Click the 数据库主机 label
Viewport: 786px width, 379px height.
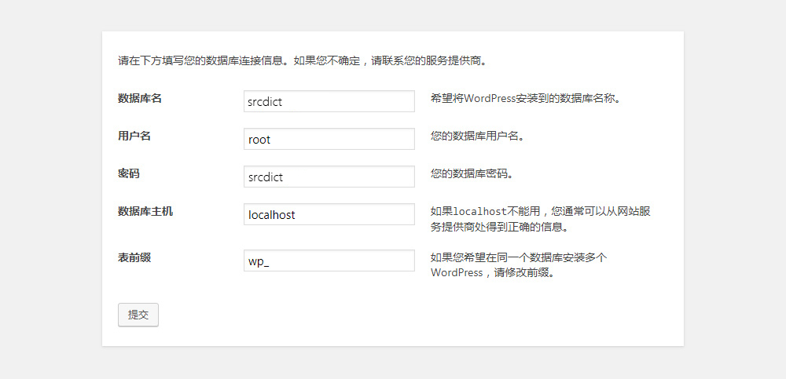pyautogui.click(x=145, y=211)
